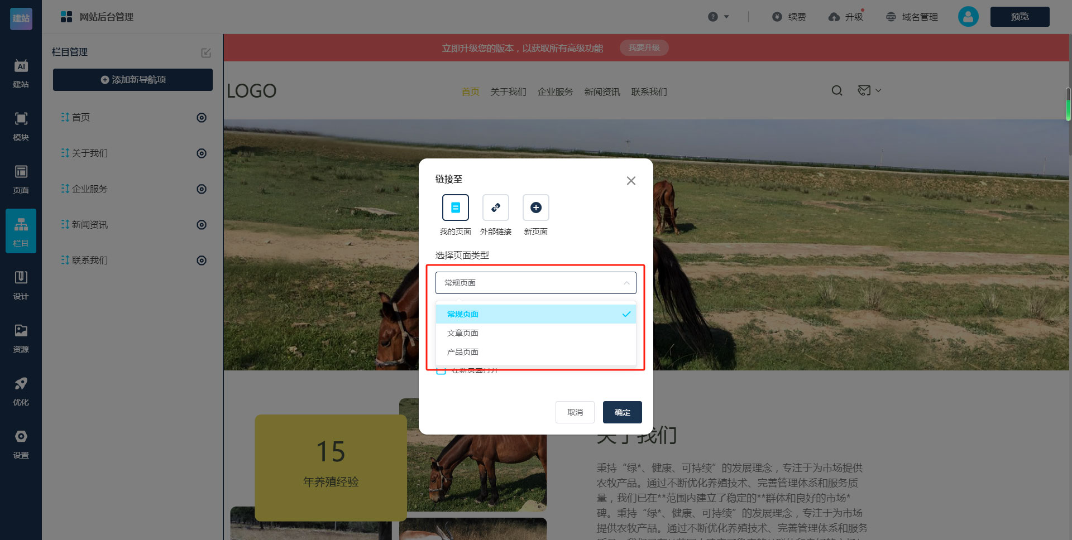This screenshot has height=540, width=1072.
Task: Click the LOGO text in site header
Action: (x=251, y=91)
